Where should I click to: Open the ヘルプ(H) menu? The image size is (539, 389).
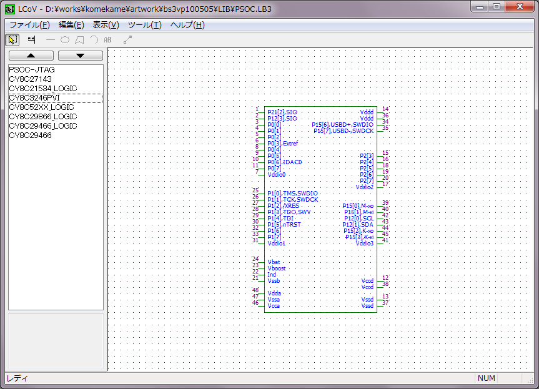[187, 25]
